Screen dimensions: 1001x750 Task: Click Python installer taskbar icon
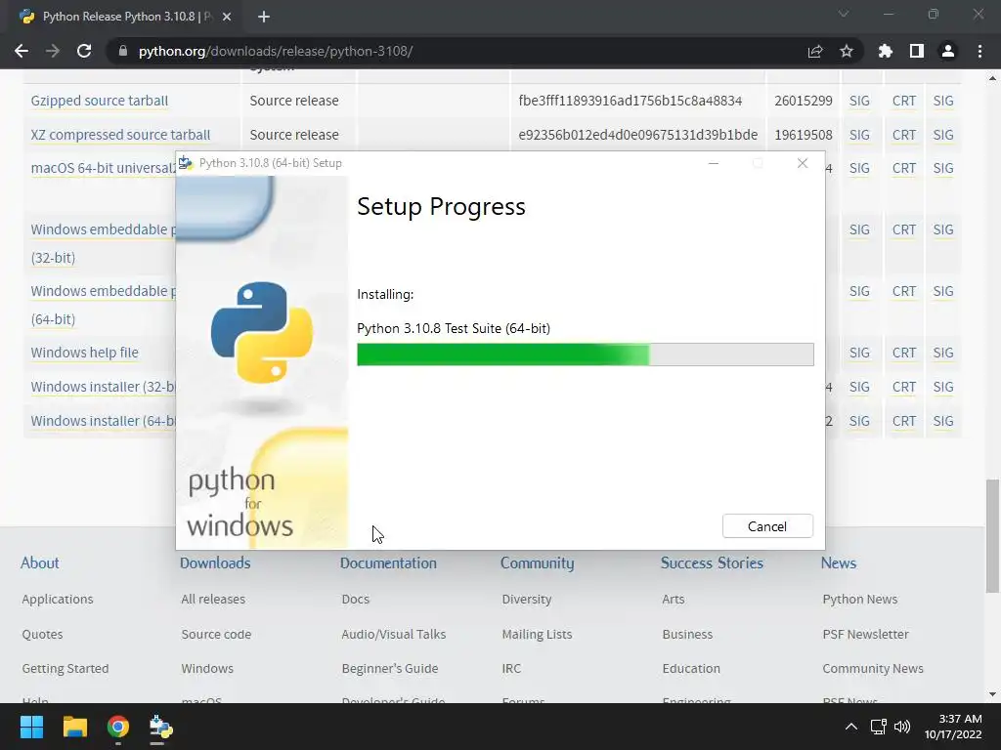point(160,727)
